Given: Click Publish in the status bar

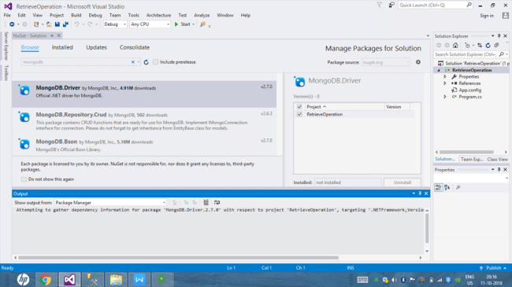Looking at the screenshot, I should (x=493, y=268).
